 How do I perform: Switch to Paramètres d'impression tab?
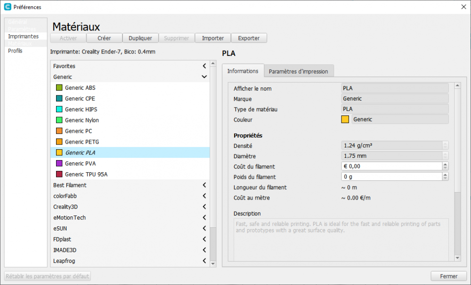point(298,71)
